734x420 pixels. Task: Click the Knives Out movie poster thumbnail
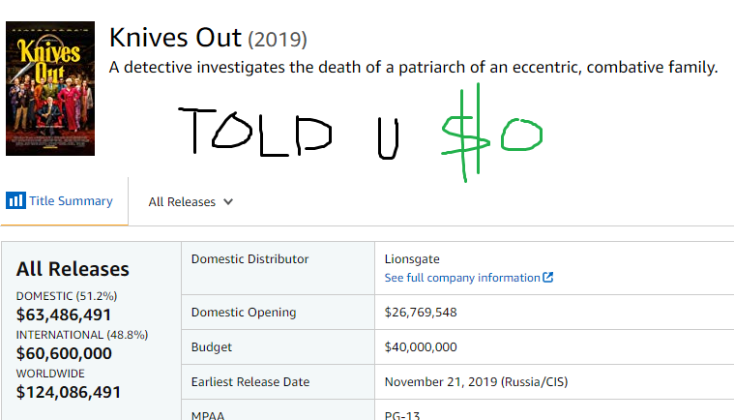[x=50, y=88]
